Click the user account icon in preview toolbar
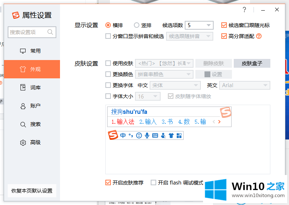 pyautogui.click(x=163, y=135)
